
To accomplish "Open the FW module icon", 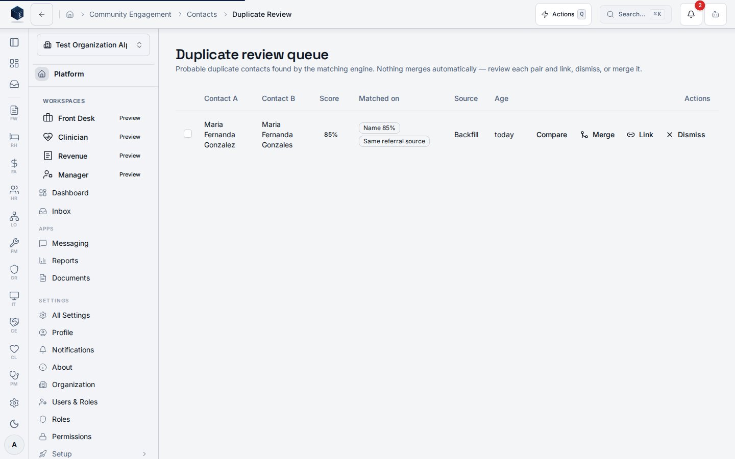I will click(x=14, y=113).
